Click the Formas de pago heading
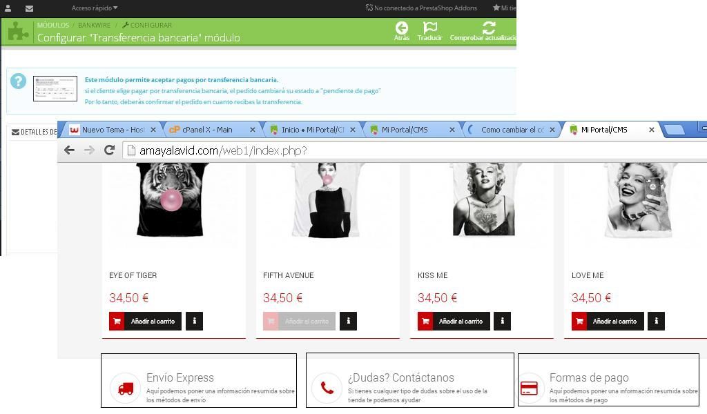 coord(589,377)
